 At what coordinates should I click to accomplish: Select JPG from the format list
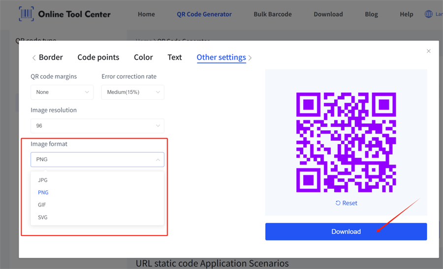(43, 180)
